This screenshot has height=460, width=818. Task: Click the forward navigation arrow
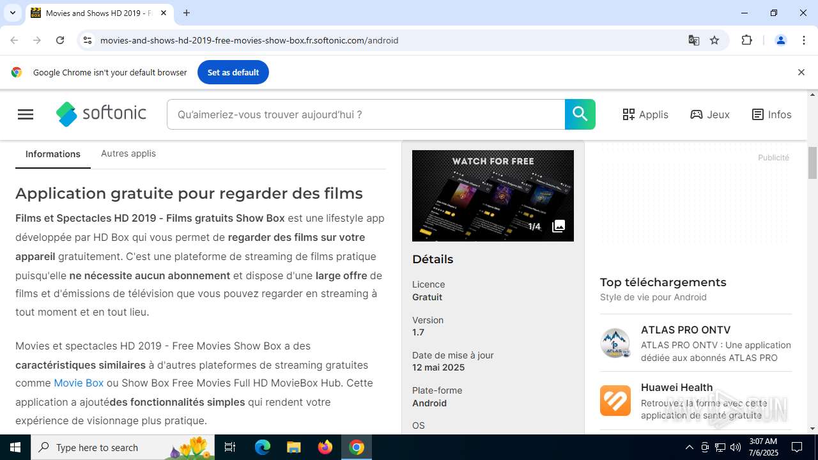coord(37,40)
